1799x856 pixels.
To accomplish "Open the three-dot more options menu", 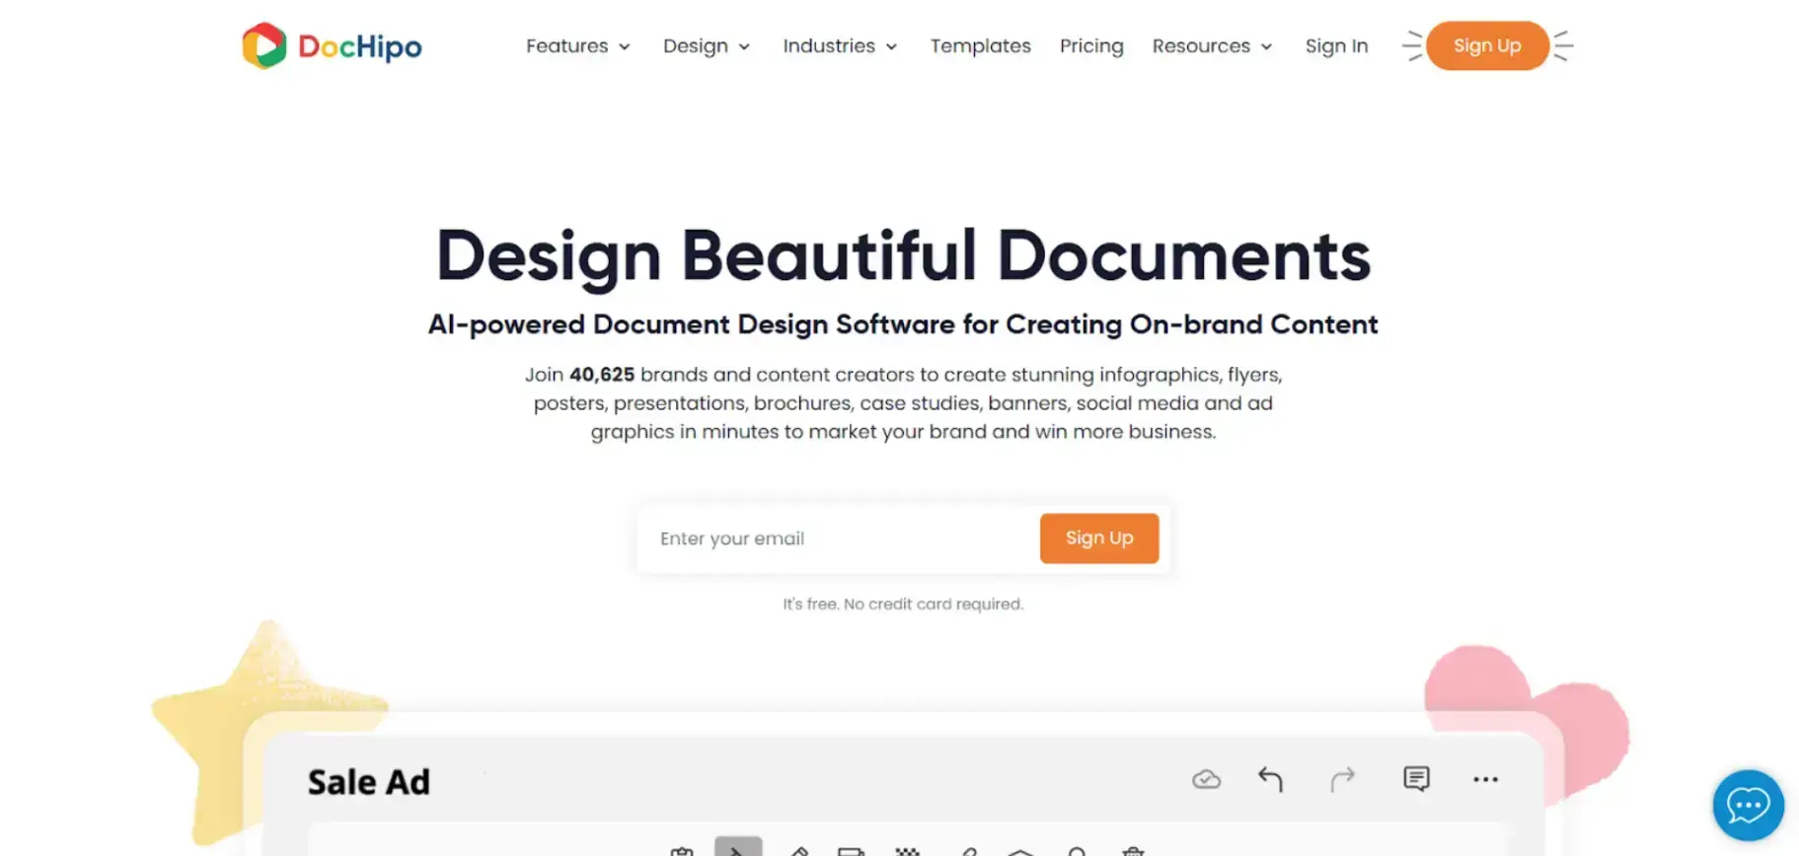I will [x=1485, y=780].
